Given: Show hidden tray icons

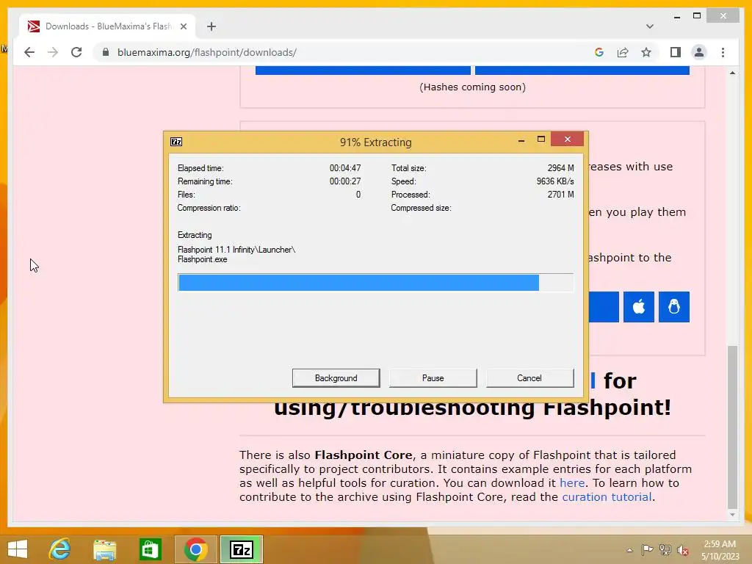Looking at the screenshot, I should pyautogui.click(x=629, y=550).
